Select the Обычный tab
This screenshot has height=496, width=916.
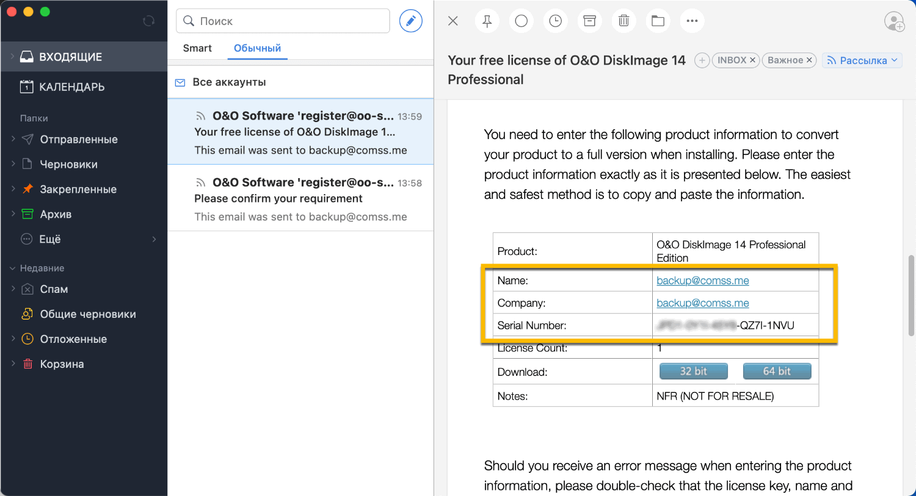pos(257,48)
